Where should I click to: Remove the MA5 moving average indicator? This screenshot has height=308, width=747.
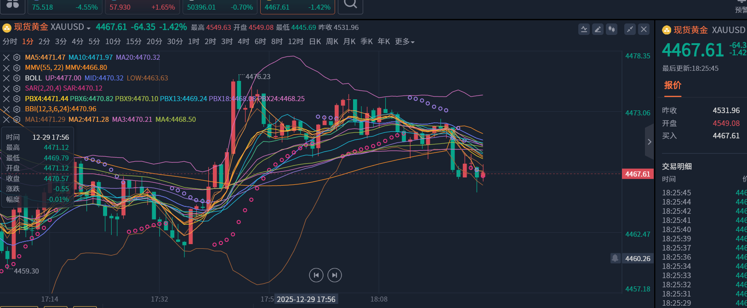click(6, 57)
